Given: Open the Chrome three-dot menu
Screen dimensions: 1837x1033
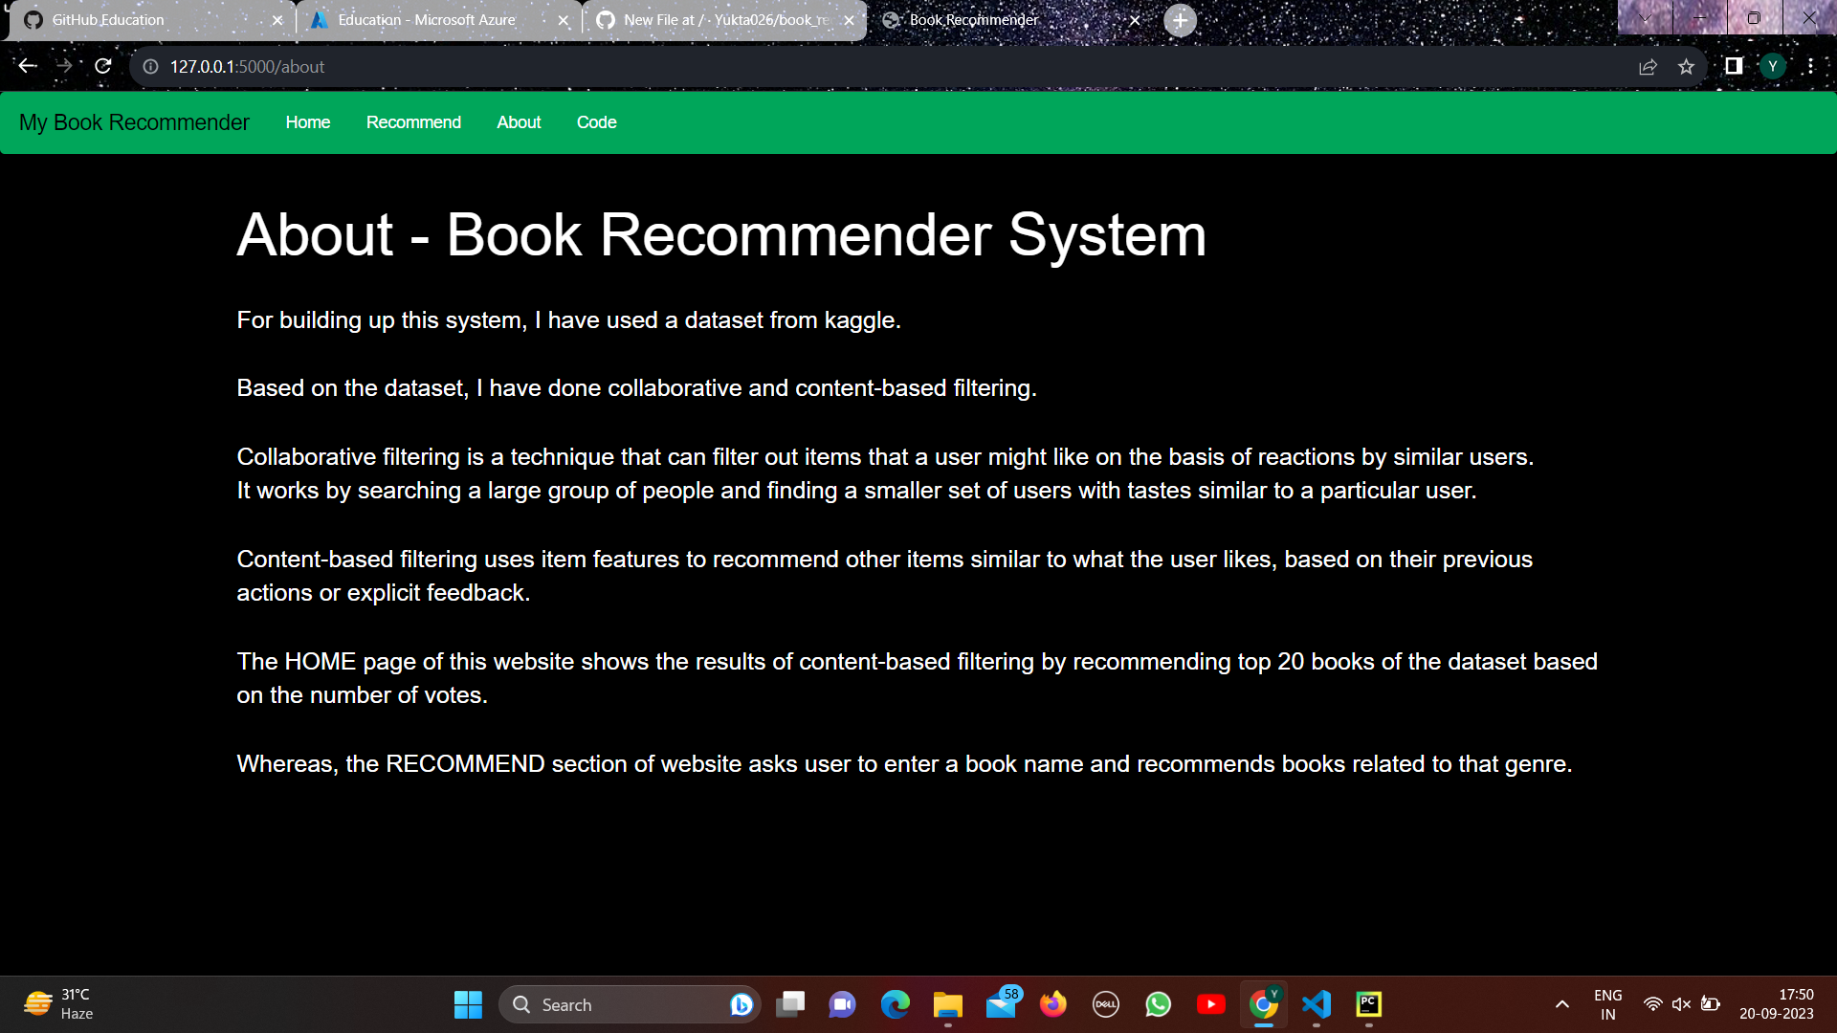Looking at the screenshot, I should pyautogui.click(x=1812, y=66).
